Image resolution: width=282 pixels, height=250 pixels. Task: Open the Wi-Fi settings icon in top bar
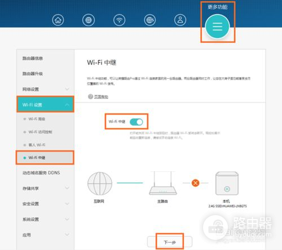pyautogui.click(x=119, y=20)
